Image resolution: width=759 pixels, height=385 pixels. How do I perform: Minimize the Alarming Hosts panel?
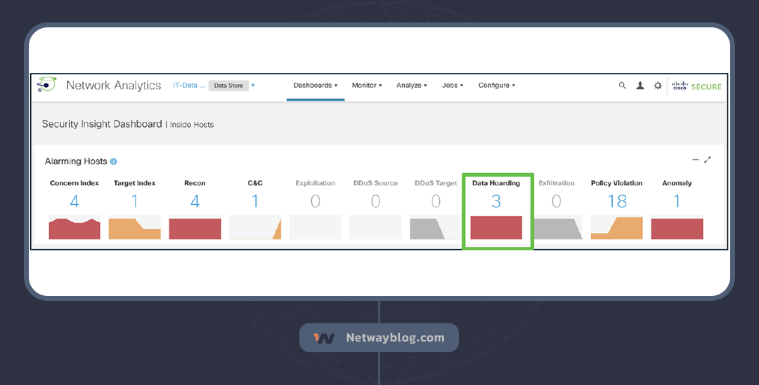point(696,160)
